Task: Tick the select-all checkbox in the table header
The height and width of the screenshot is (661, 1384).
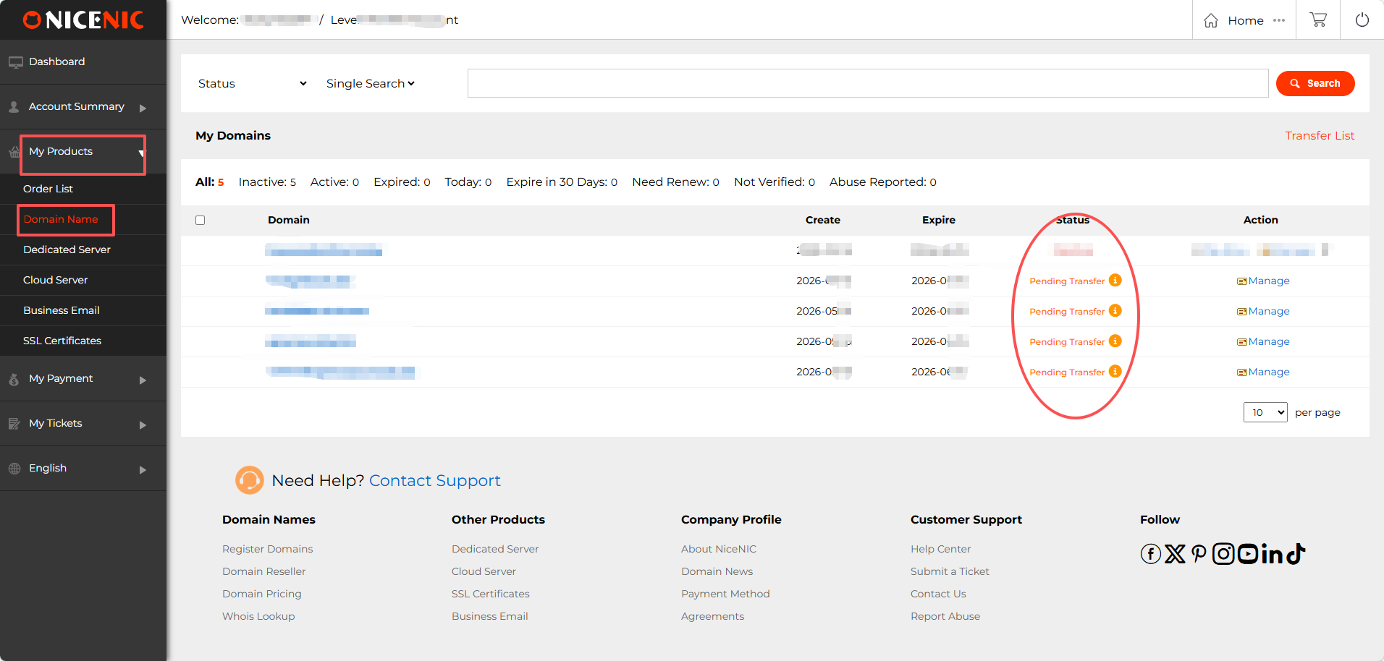Action: pos(201,221)
